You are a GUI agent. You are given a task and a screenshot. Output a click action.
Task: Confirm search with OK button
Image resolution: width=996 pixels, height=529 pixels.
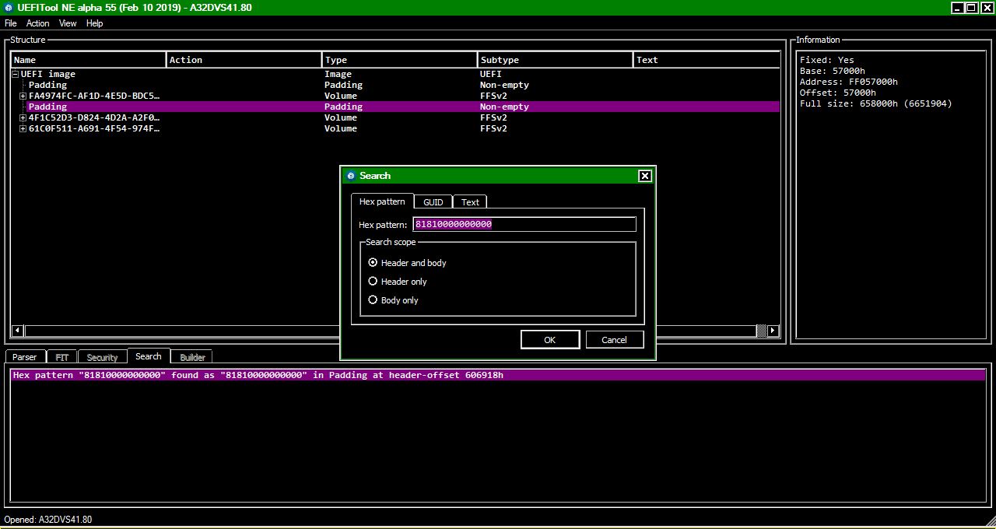click(550, 340)
